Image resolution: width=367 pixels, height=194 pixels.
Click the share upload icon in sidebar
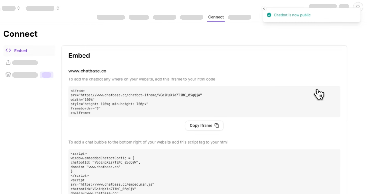(x=8, y=63)
